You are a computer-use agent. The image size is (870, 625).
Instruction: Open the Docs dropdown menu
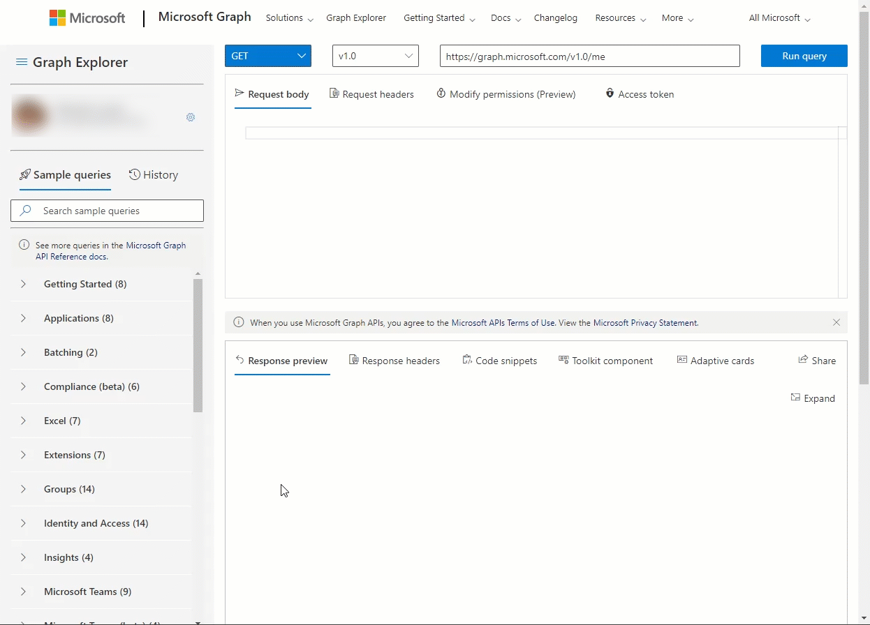(x=506, y=18)
